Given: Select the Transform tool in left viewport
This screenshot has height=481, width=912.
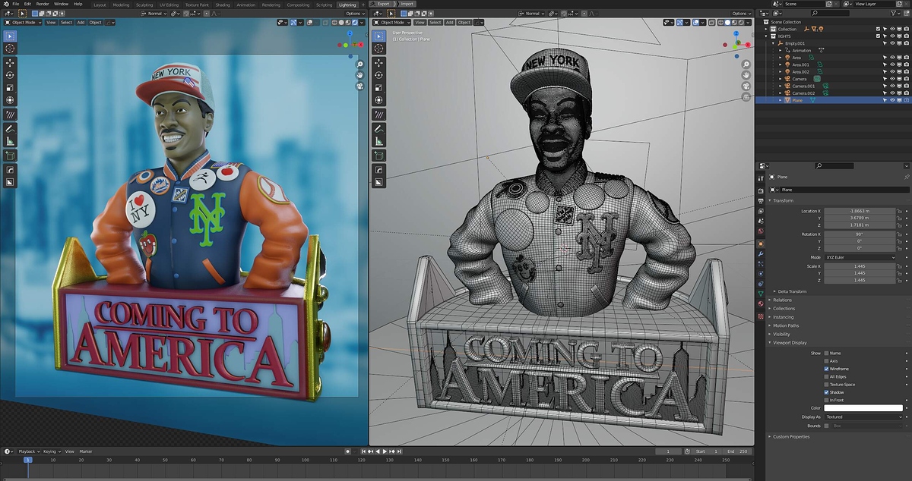Looking at the screenshot, I should [10, 100].
